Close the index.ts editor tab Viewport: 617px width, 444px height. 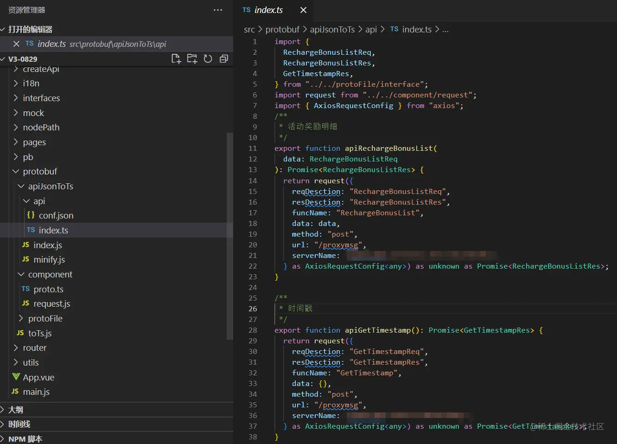[x=303, y=10]
